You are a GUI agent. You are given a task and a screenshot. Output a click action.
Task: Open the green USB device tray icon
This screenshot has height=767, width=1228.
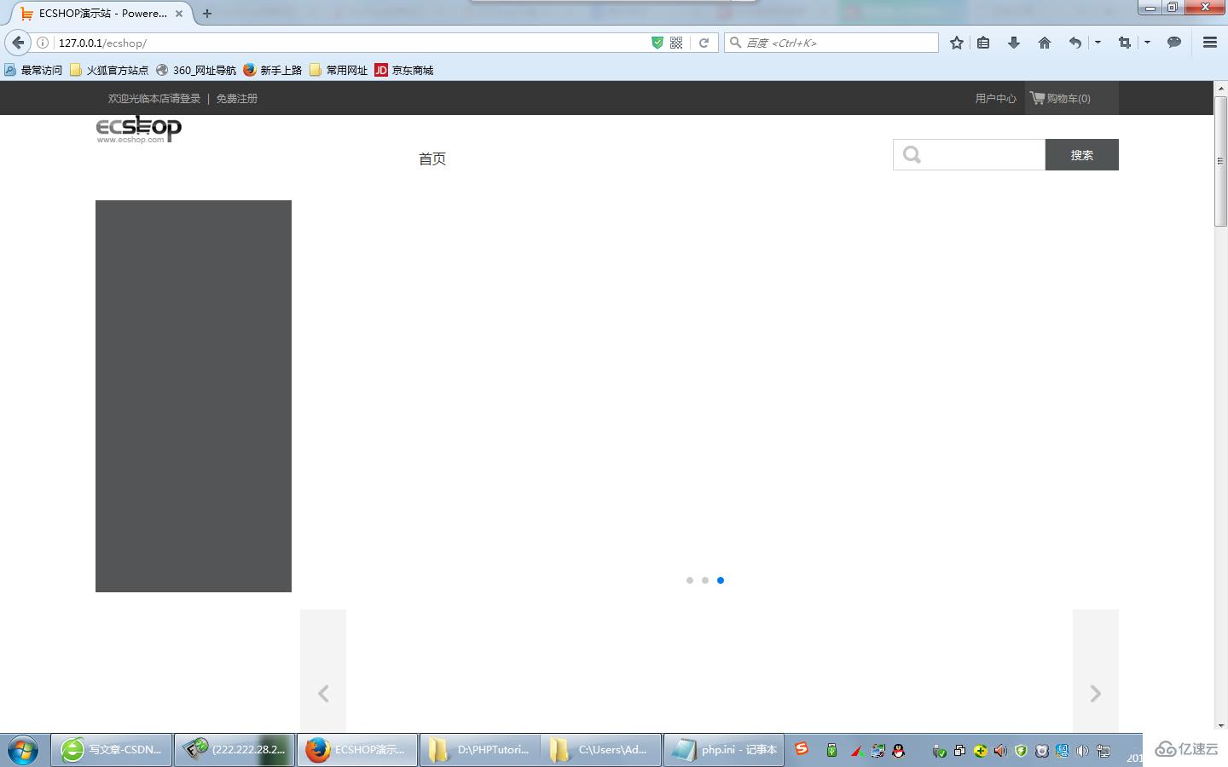pos(831,751)
